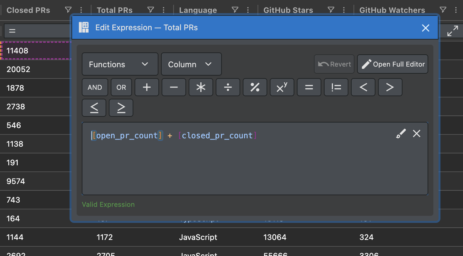Viewport: 463px width, 256px height.
Task: Click the filter icon in Total PRs header
Action: (x=150, y=10)
